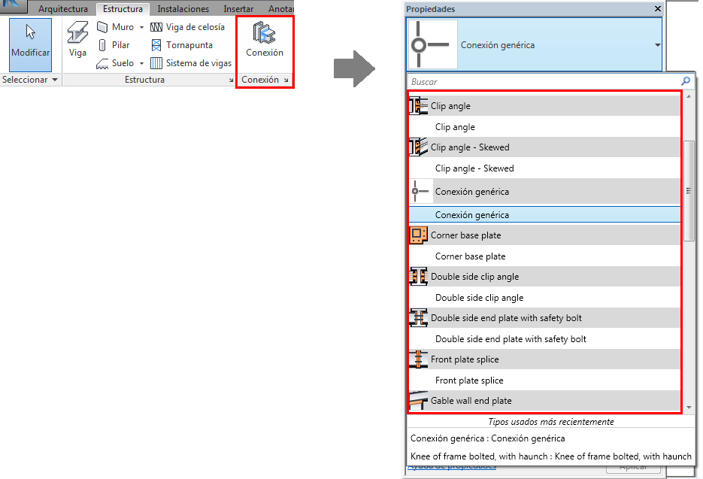This screenshot has width=703, height=479.
Task: Choose the Viga beam tool
Action: tap(77, 40)
